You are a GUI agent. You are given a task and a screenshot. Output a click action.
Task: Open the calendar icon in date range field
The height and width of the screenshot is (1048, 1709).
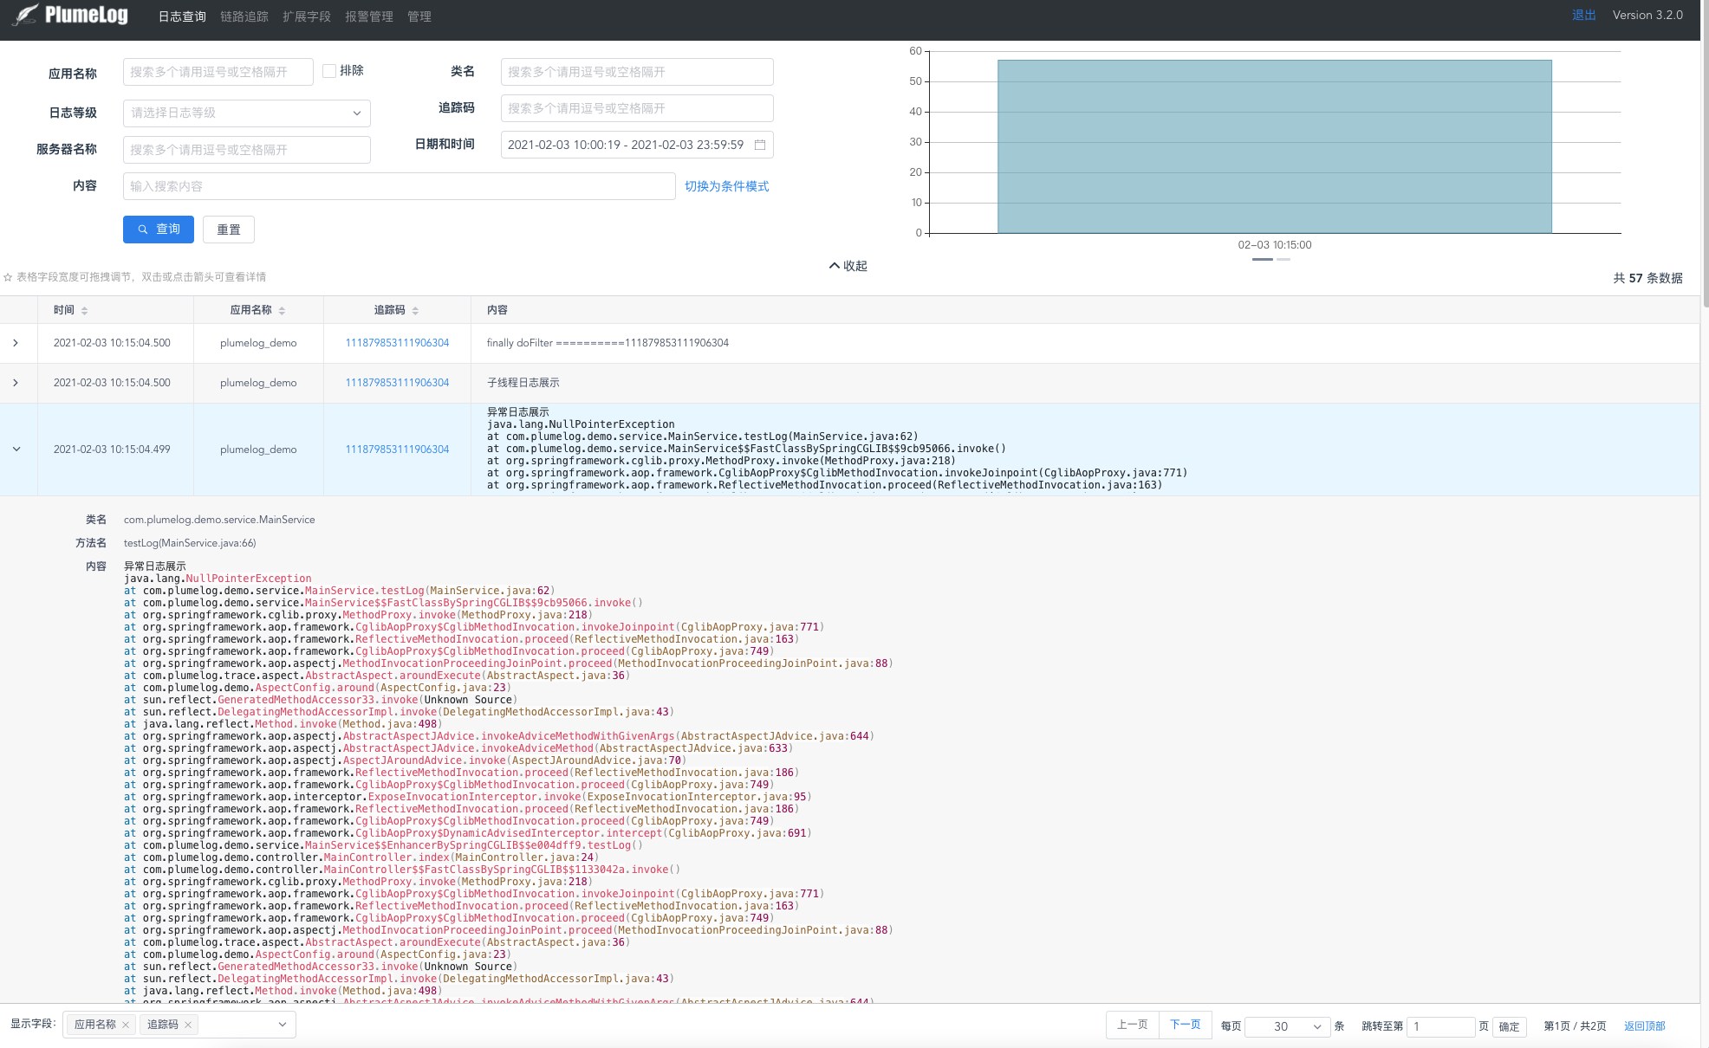(760, 145)
